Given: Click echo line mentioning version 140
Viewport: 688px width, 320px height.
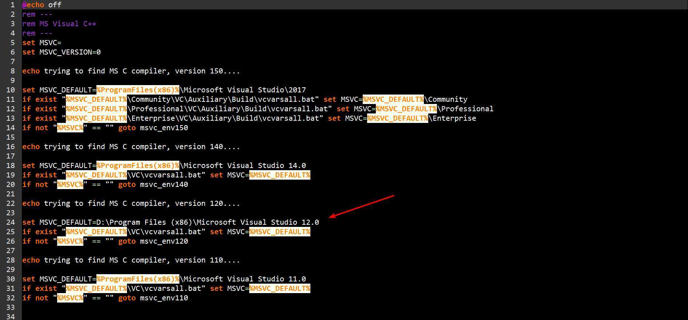Looking at the screenshot, I should tap(131, 147).
